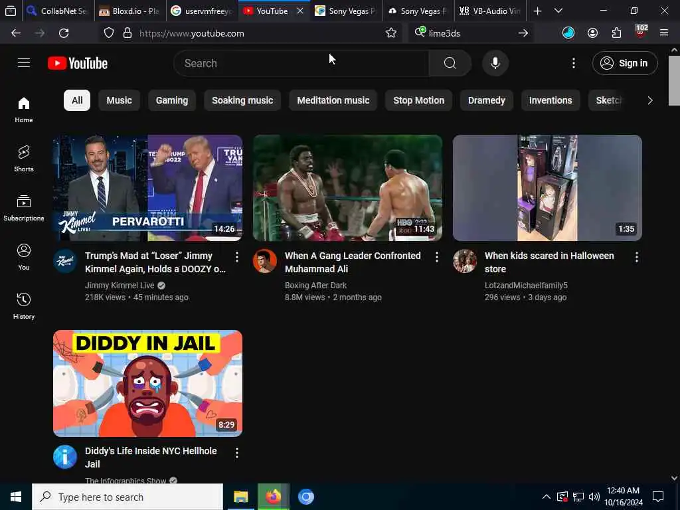Screen dimensions: 680x510
Task: Open Firefox account icon
Action: (x=592, y=33)
